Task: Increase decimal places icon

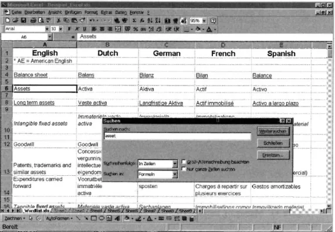Action: (x=151, y=29)
